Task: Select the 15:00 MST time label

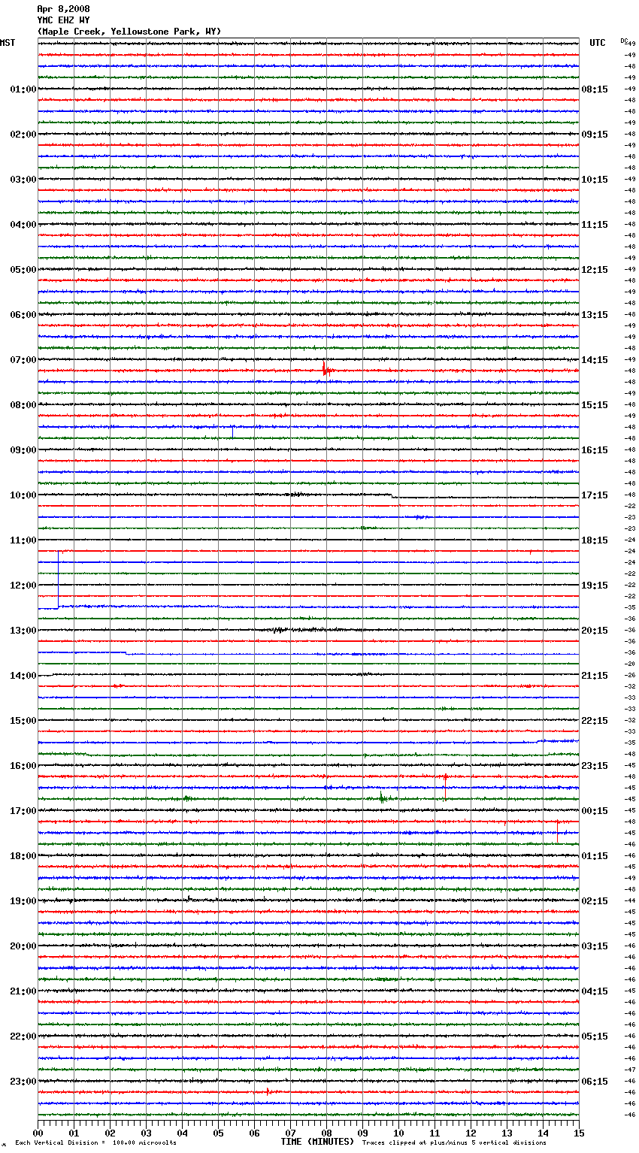Action: coord(23,721)
